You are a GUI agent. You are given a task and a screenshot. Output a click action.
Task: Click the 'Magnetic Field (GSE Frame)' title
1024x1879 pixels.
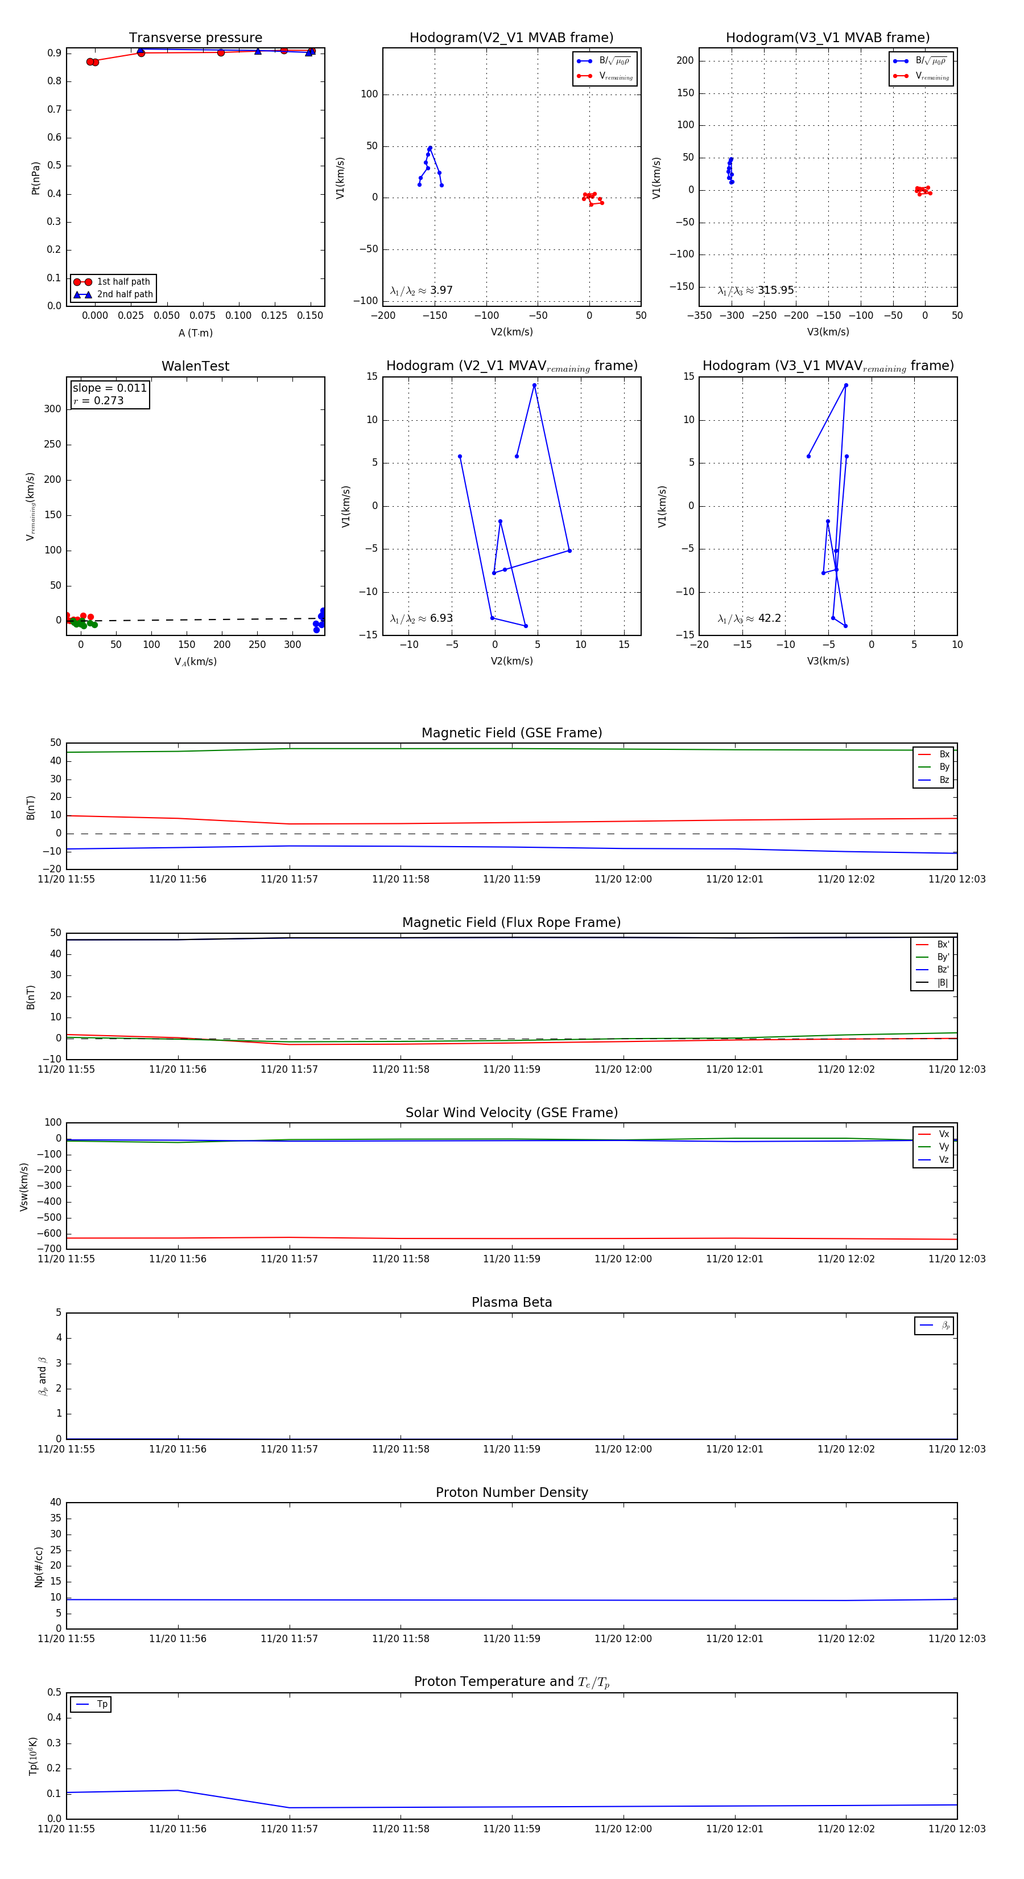511,733
